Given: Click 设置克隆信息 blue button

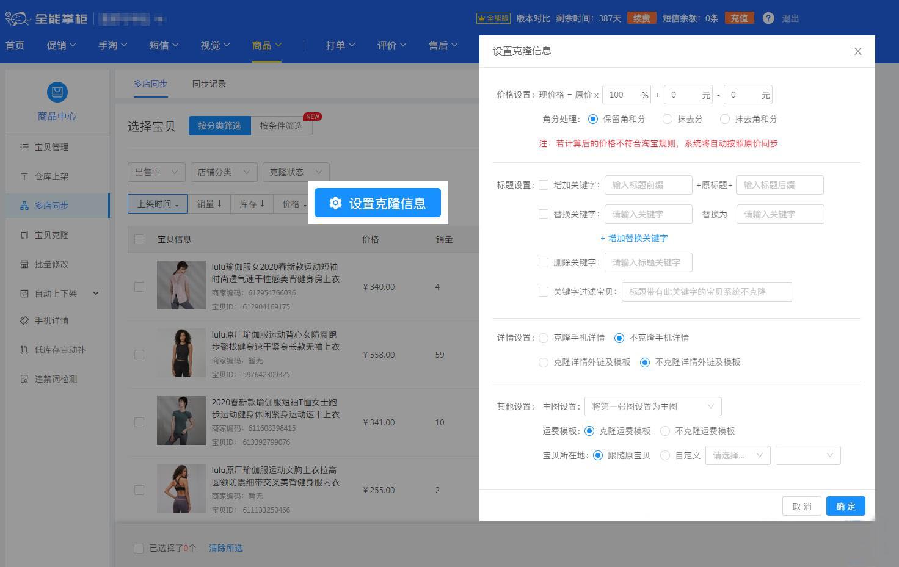Looking at the screenshot, I should 377,203.
